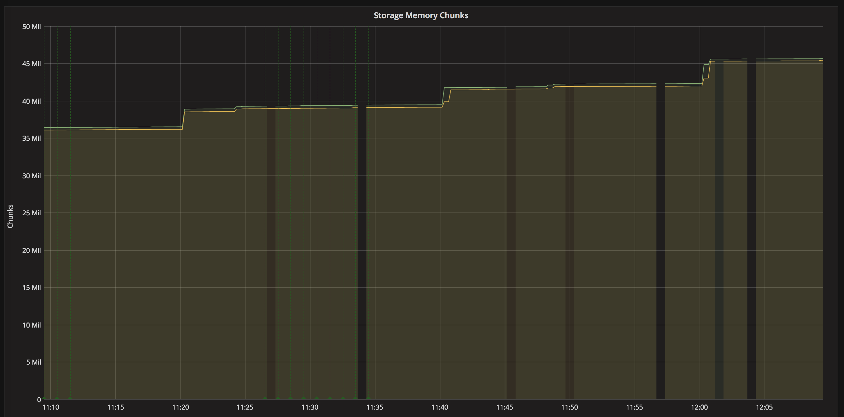Click the 25 Mil y-axis label
Screen dimensions: 844x417
point(31,213)
